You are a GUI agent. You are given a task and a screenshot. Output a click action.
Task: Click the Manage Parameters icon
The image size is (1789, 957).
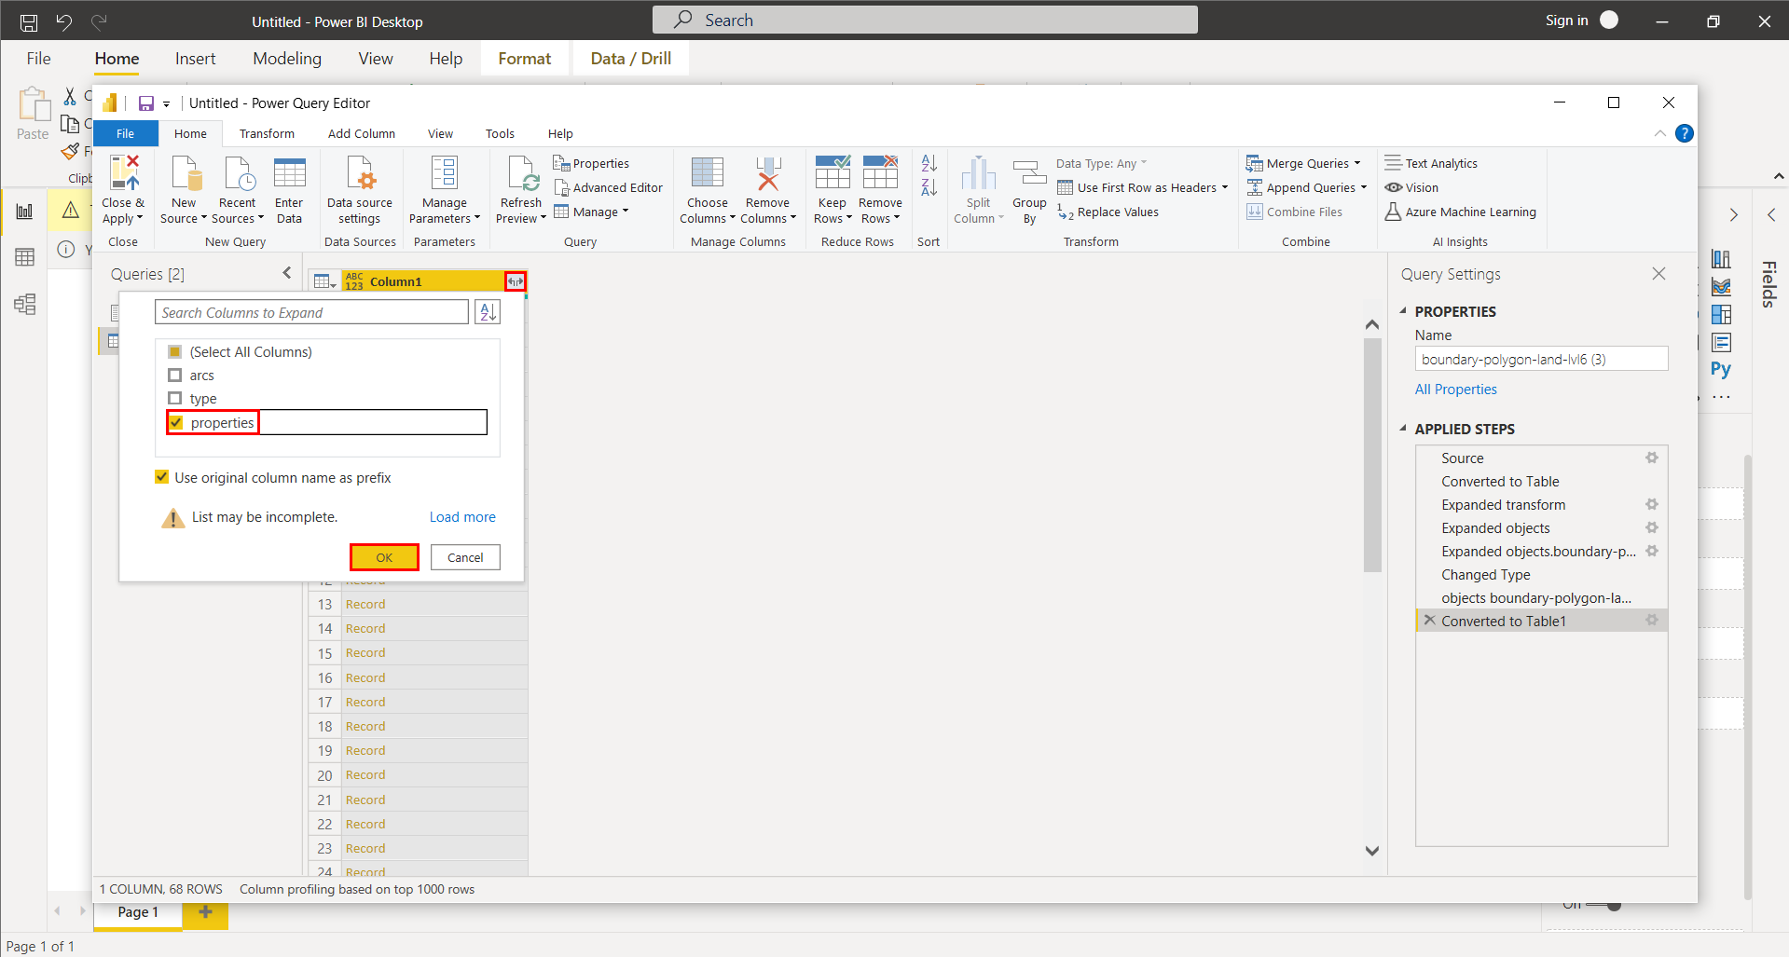(x=445, y=173)
